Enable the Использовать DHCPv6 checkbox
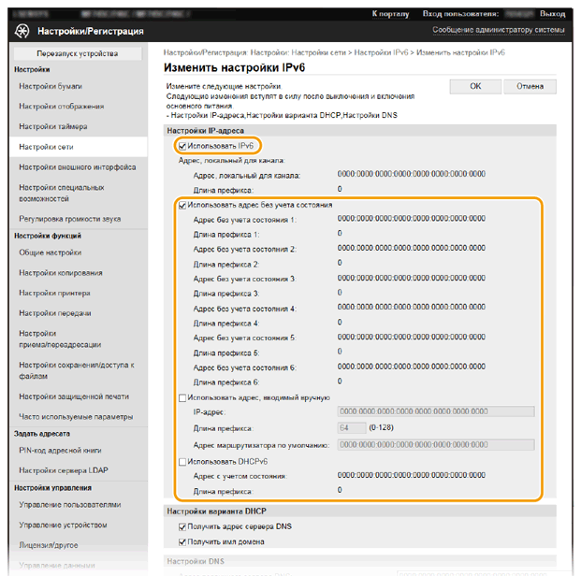581x576 pixels. (x=182, y=462)
